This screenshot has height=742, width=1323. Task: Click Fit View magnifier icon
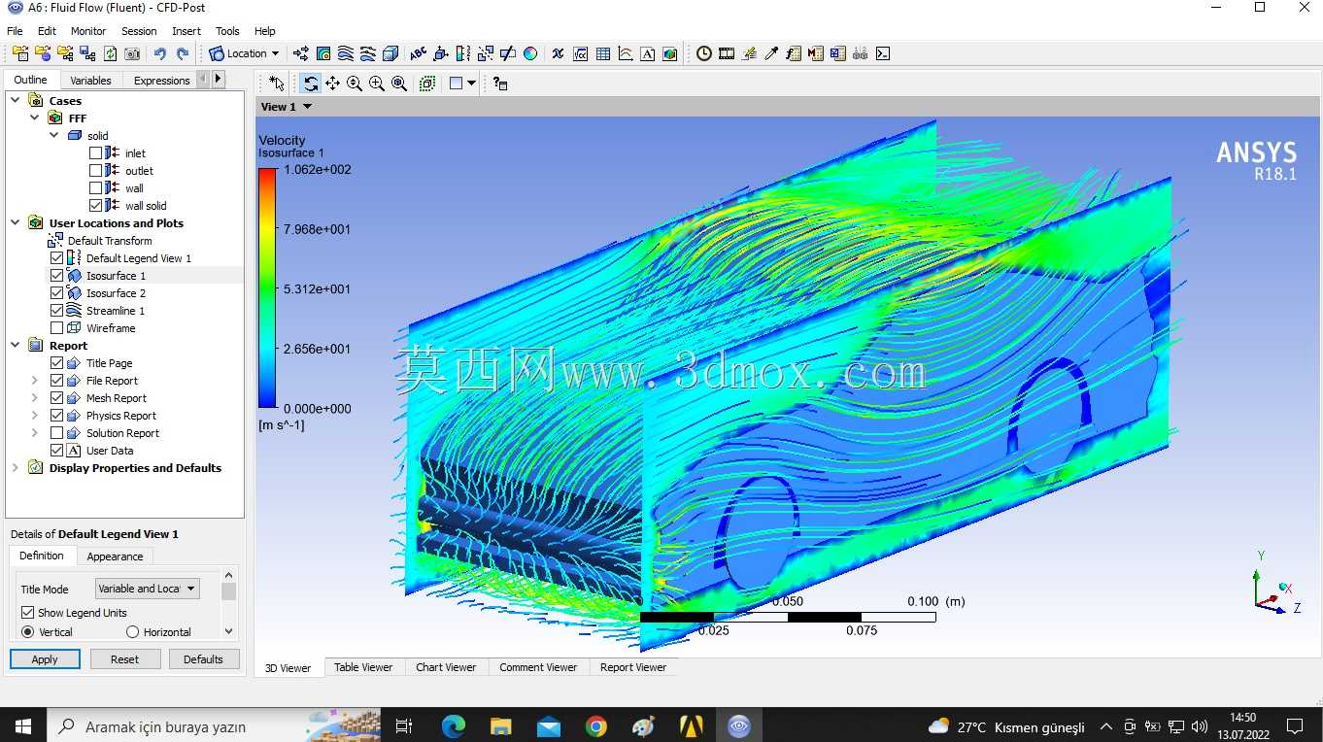coord(399,84)
